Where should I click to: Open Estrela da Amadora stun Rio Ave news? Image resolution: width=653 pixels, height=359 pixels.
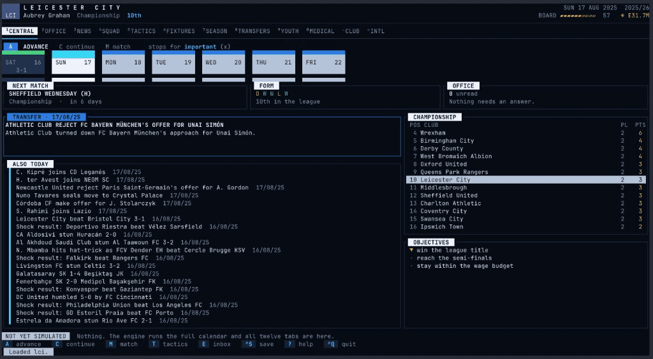click(102, 321)
